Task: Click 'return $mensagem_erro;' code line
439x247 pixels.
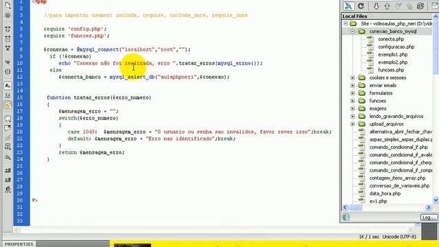Action: (91, 152)
